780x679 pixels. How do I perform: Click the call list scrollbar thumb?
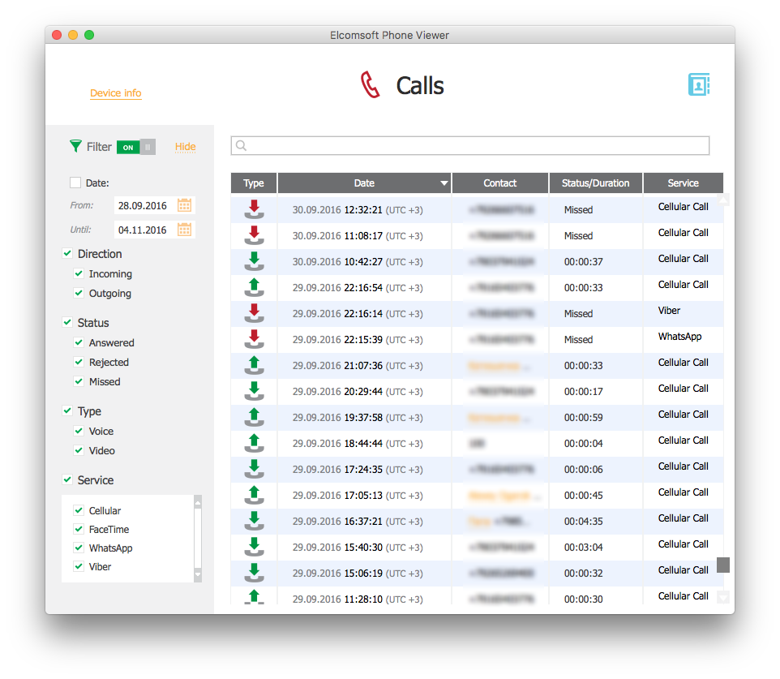coord(723,565)
